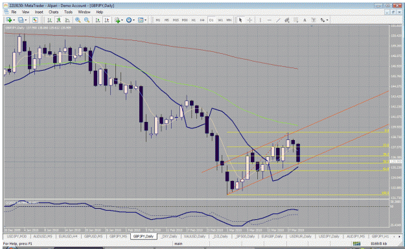
Task: Switch to Line Chart display
Action: pos(67,20)
